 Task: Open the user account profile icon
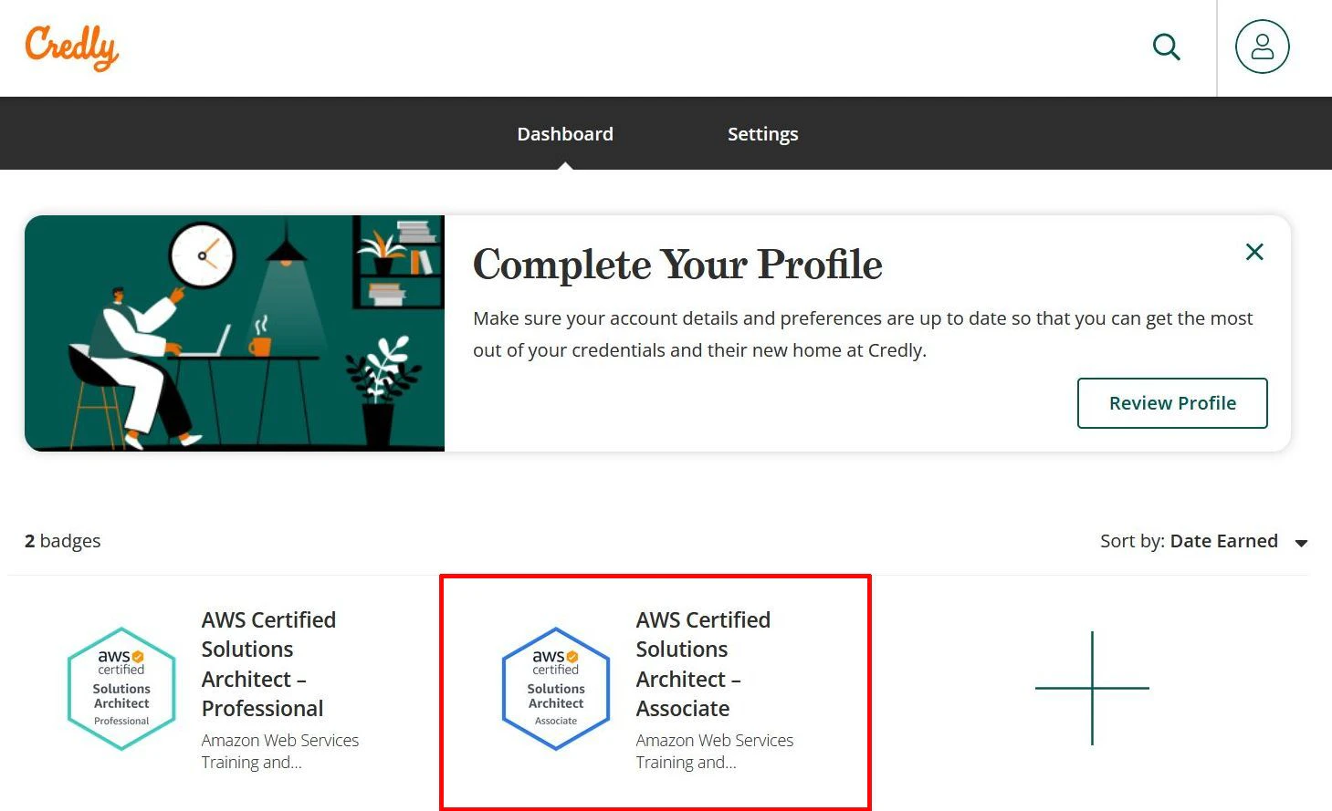(x=1262, y=47)
